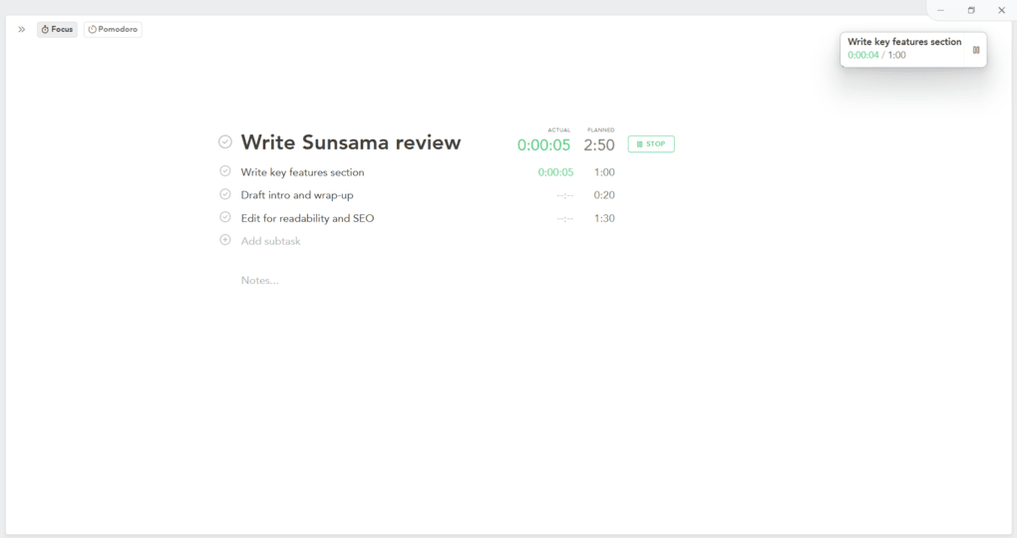The height and width of the screenshot is (538, 1017).
Task: Click the main task title 'Write Sunsama review'
Action: click(x=351, y=141)
